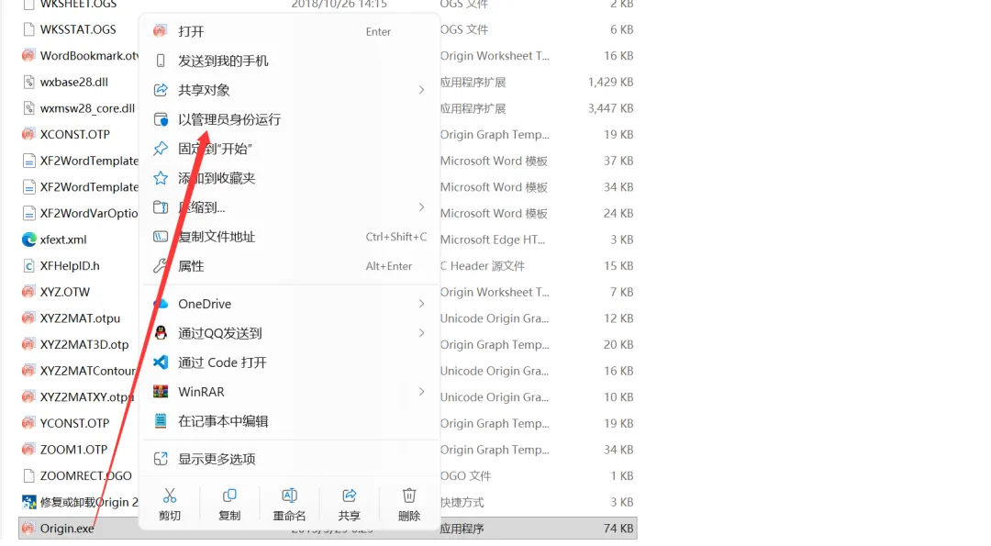
Task: Select the YCONST.OTP file
Action: (x=74, y=423)
